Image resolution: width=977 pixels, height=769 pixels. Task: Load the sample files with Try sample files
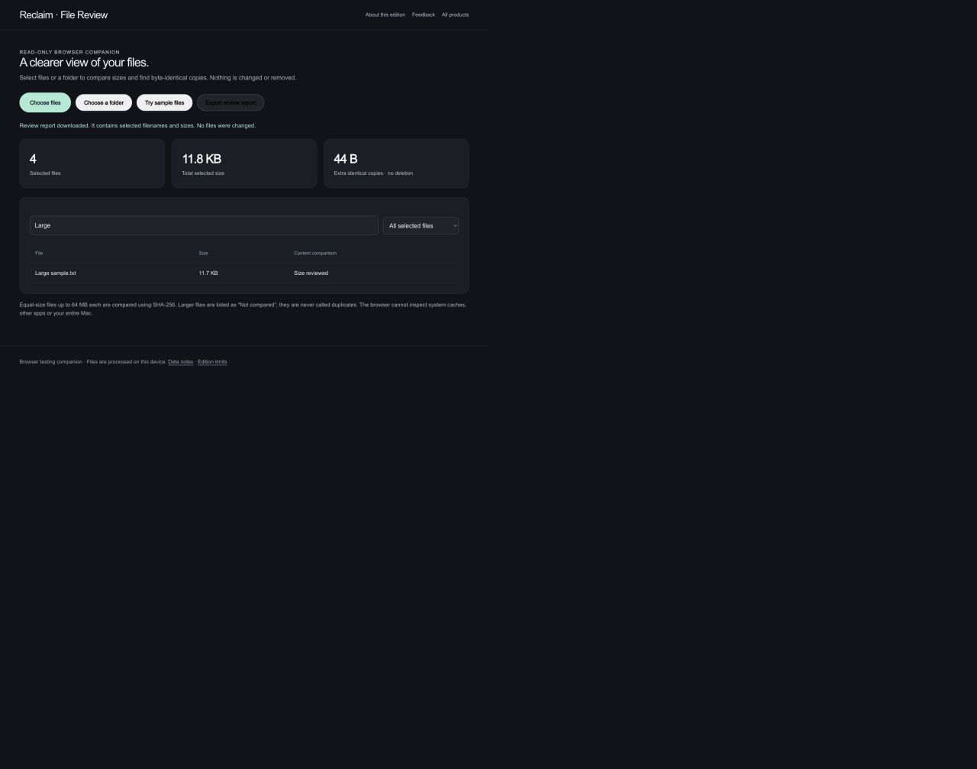165,102
